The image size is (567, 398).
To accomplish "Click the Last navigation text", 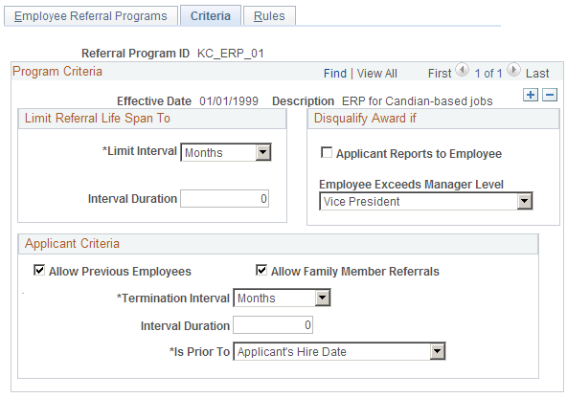I will [537, 74].
